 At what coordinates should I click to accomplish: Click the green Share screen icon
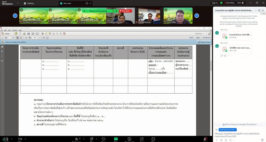pos(116,139)
